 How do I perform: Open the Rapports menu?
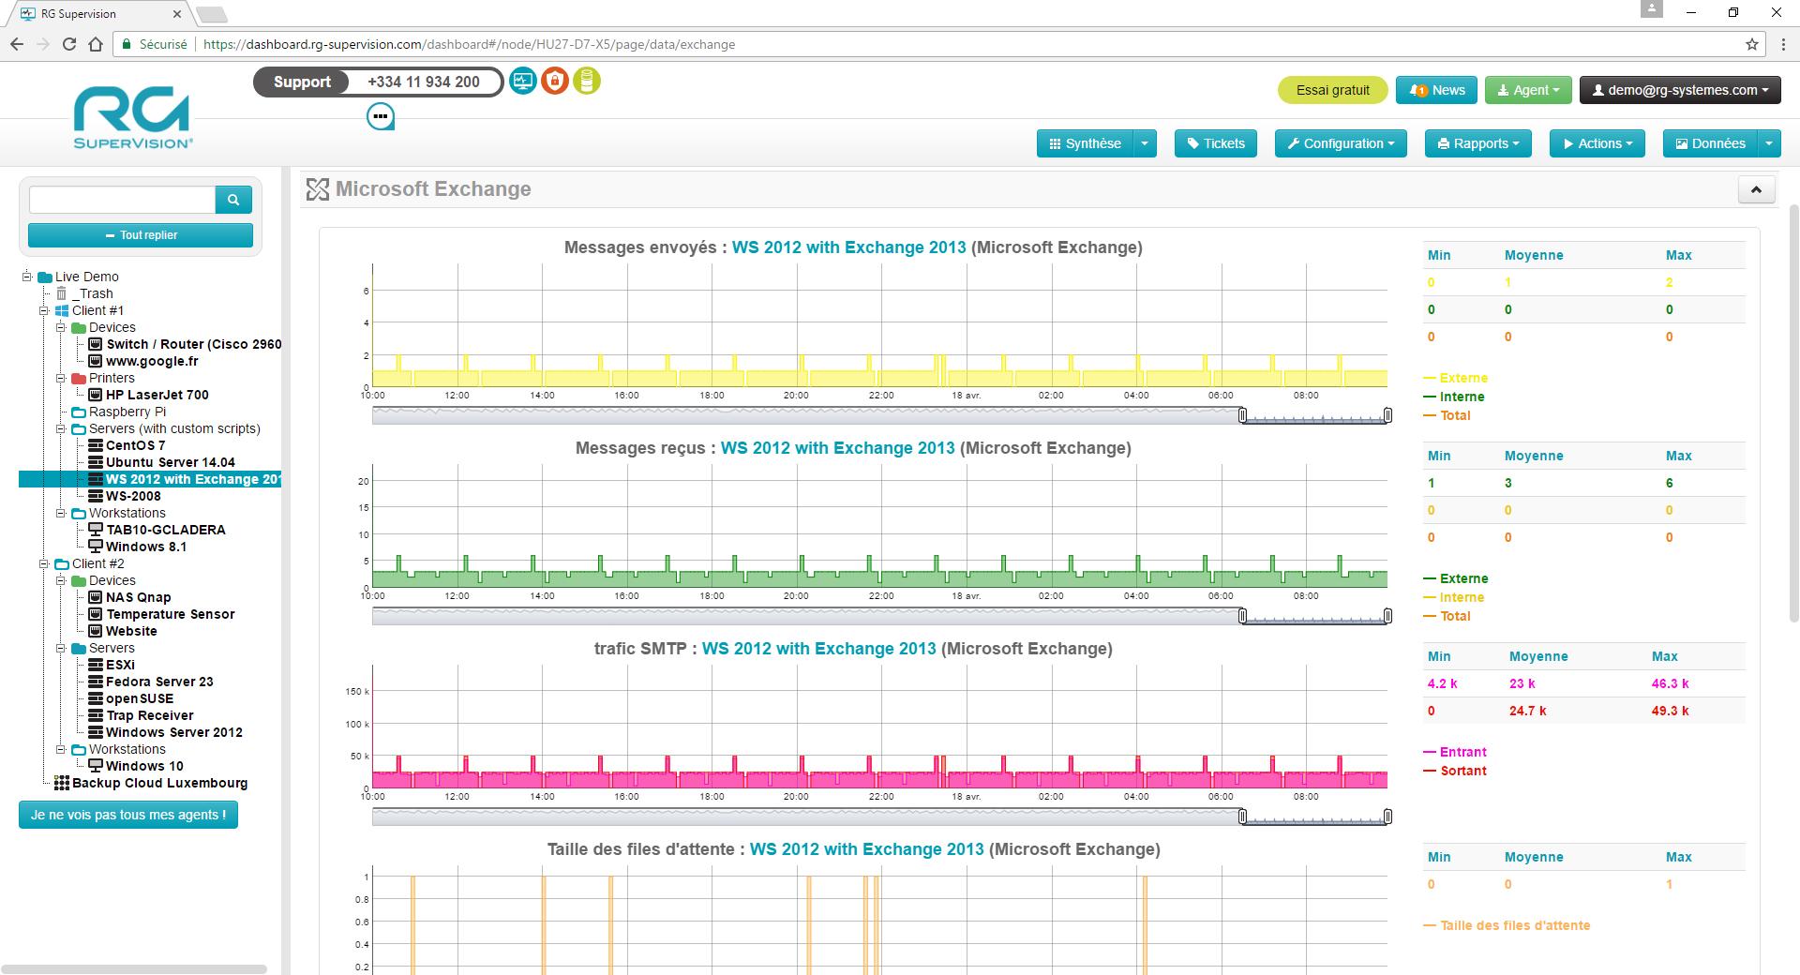[1477, 143]
